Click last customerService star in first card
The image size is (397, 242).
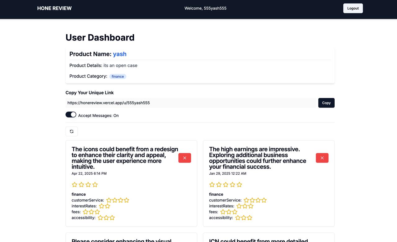127,200
